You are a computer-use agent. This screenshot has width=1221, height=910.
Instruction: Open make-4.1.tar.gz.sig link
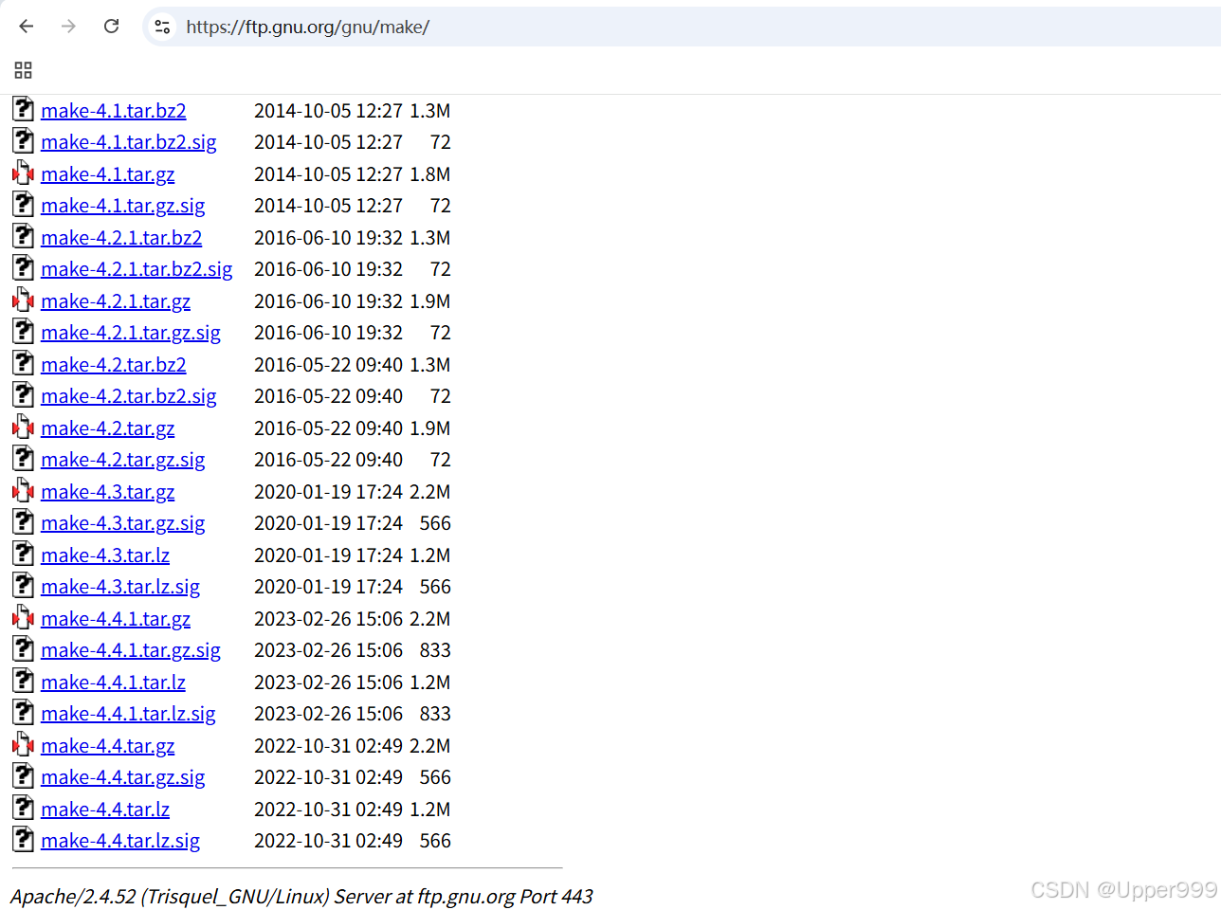123,206
